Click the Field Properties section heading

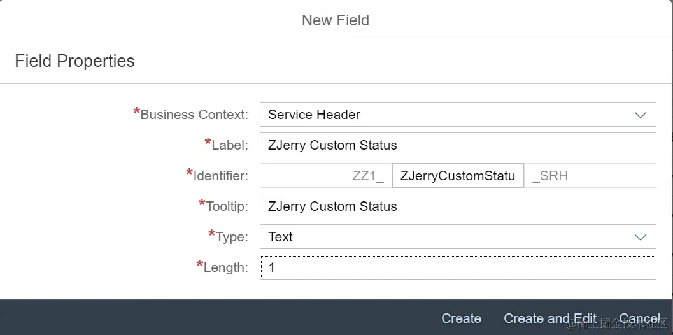point(74,61)
